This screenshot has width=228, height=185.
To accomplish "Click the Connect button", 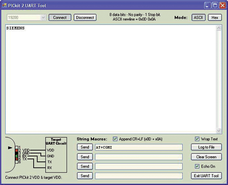I will (x=60, y=18).
